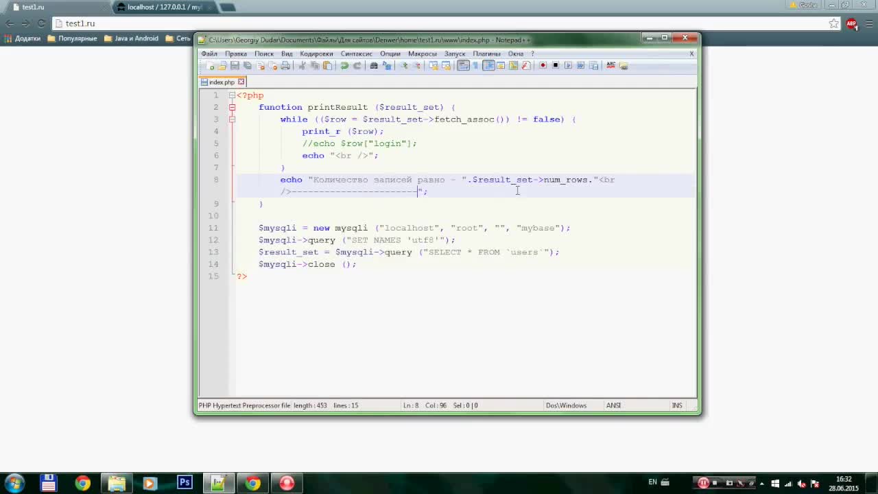Click the ABC spell check icon

point(610,66)
